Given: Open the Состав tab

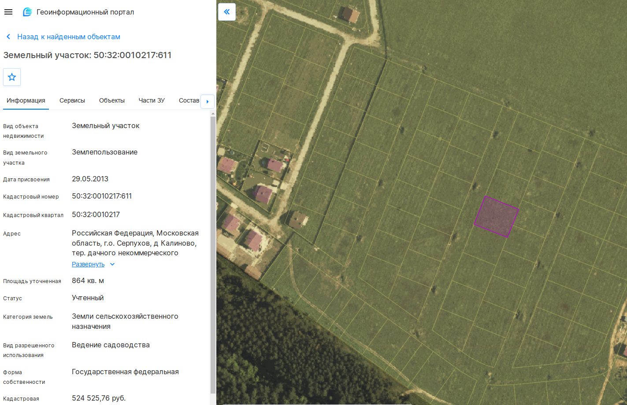Looking at the screenshot, I should (189, 100).
